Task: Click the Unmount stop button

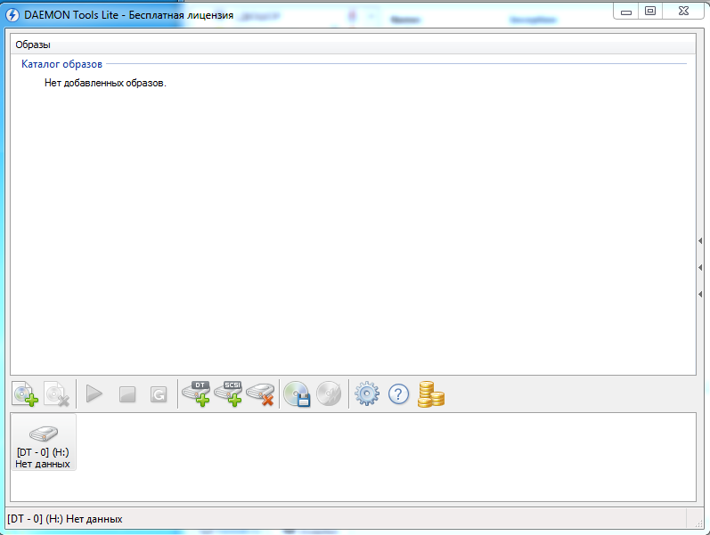Action: (x=127, y=394)
